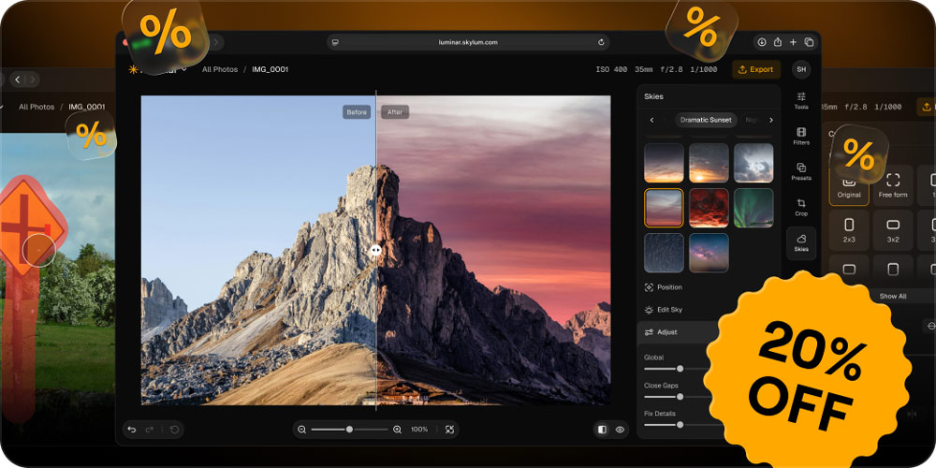This screenshot has height=468, width=936.
Task: Open browser downloads icon
Action: pos(762,42)
